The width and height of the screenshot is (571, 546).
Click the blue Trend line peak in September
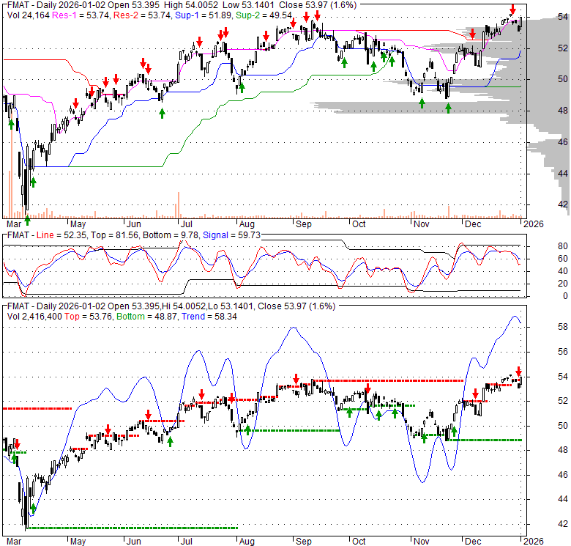coord(294,328)
